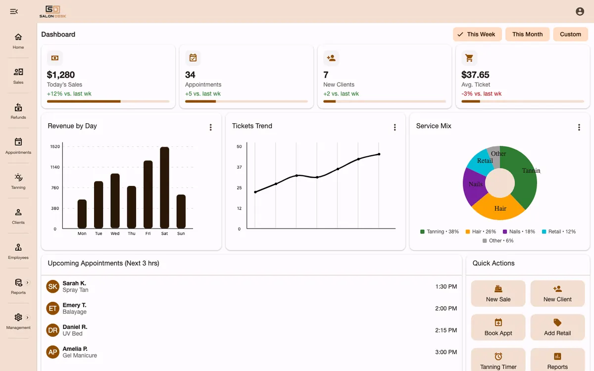The width and height of the screenshot is (594, 371).
Task: Click the -3% vs. last wk text
Action: pyautogui.click(x=481, y=93)
